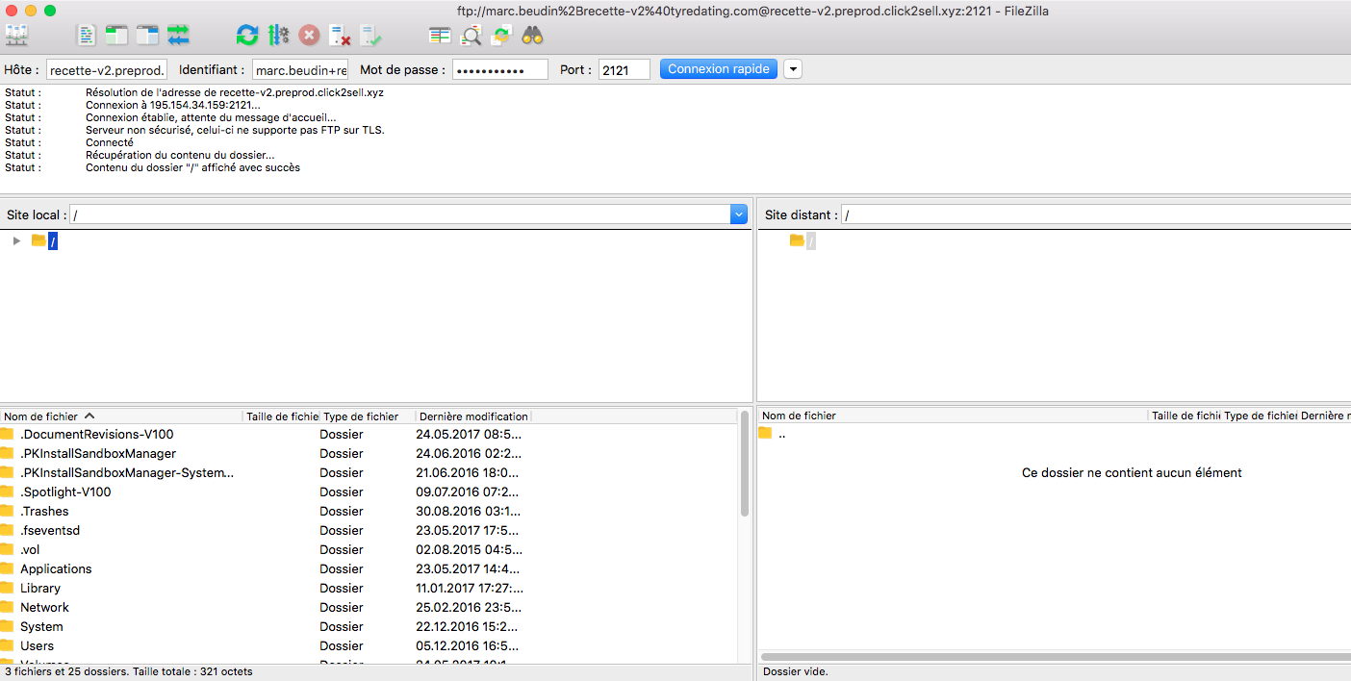Open the Site local path dropdown
This screenshot has height=681, width=1351.
[739, 214]
